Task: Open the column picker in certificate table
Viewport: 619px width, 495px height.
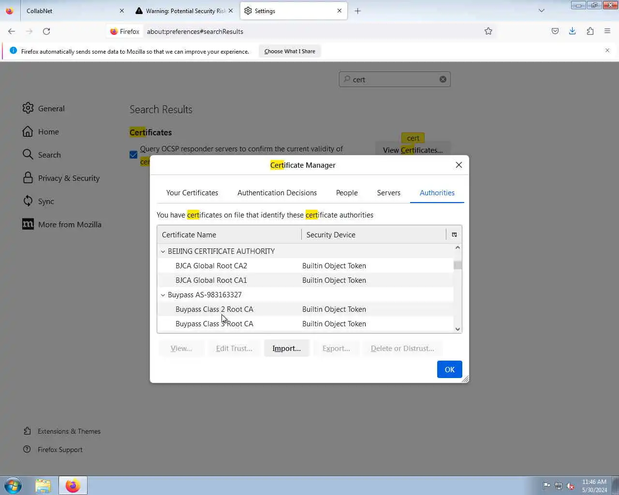Action: point(454,234)
